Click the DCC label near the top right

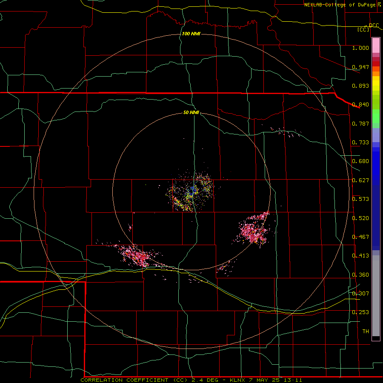[x=374, y=25]
